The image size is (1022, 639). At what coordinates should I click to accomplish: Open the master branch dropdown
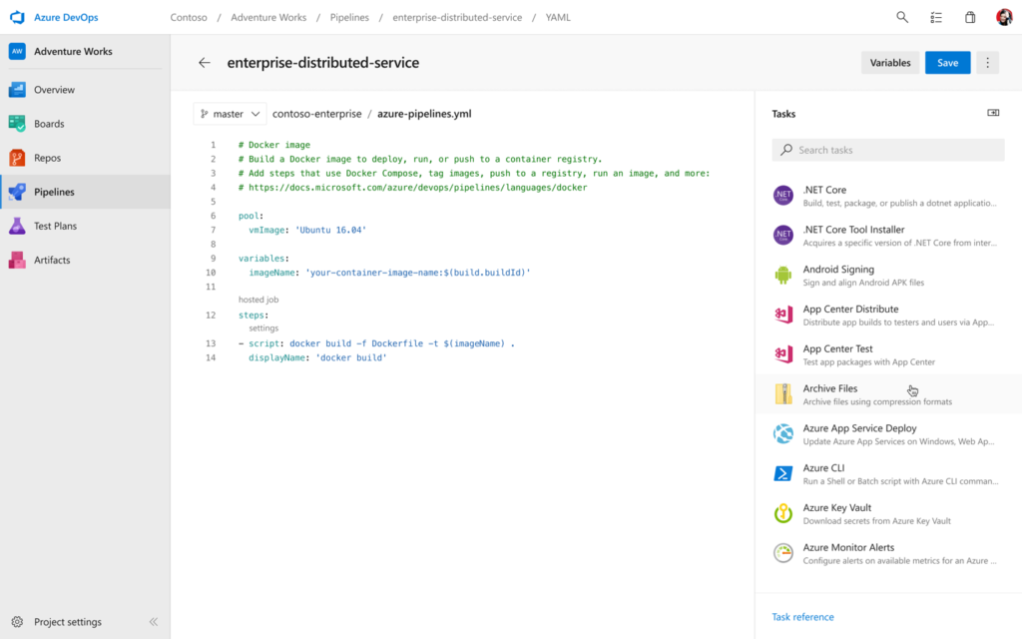230,113
